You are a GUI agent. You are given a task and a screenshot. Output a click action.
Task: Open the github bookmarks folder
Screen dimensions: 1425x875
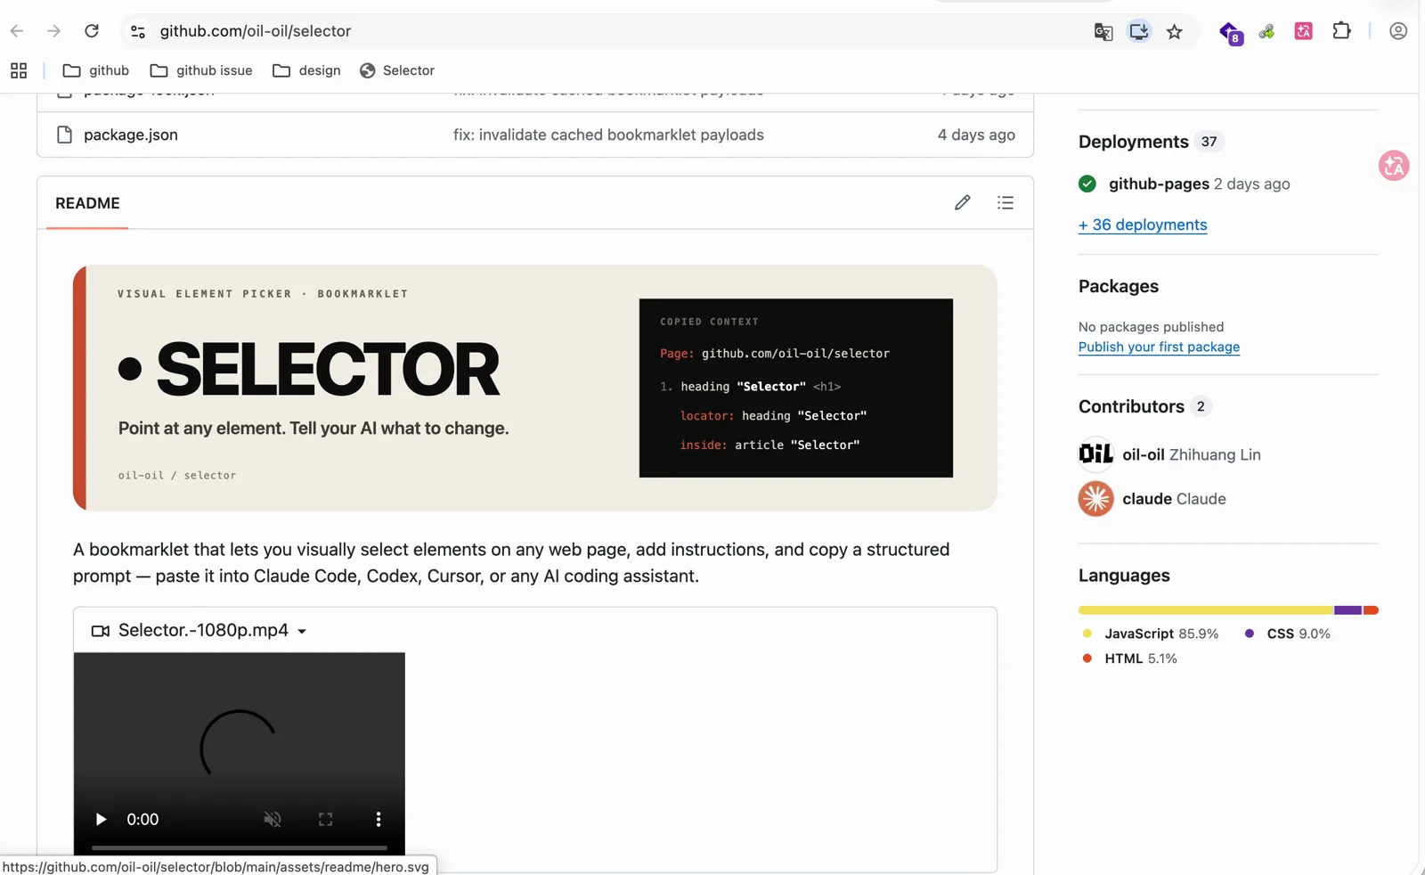coord(96,70)
